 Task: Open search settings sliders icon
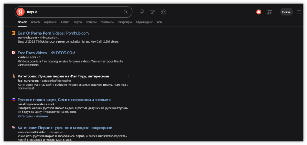click(x=153, y=12)
